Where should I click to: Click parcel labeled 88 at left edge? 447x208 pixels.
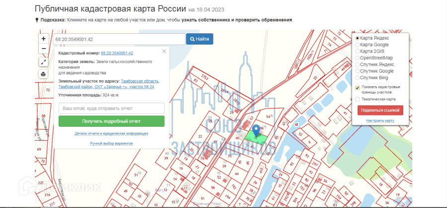pos(43,116)
